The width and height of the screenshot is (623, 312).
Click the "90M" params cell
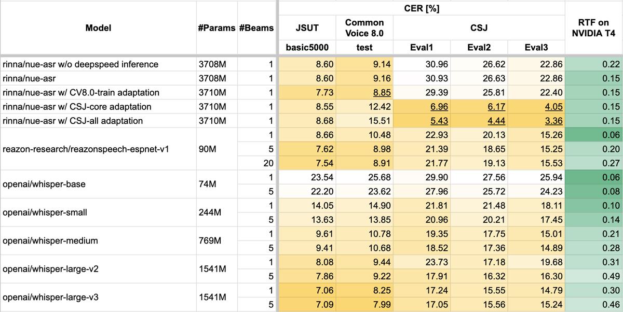(216, 149)
